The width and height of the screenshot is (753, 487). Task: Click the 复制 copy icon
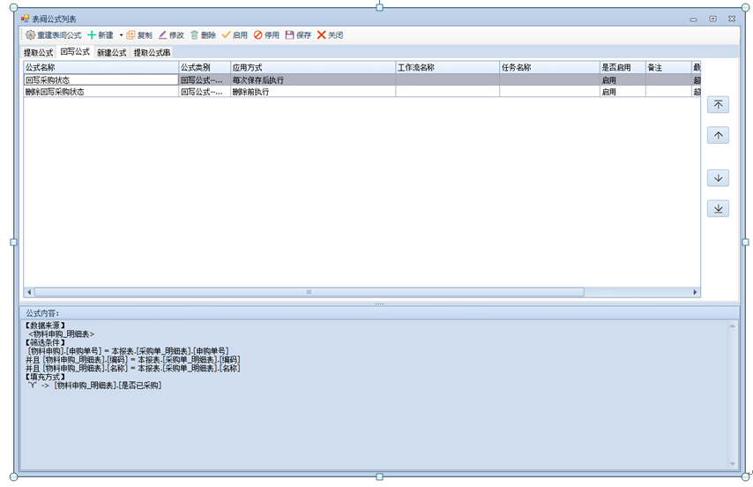click(x=131, y=35)
